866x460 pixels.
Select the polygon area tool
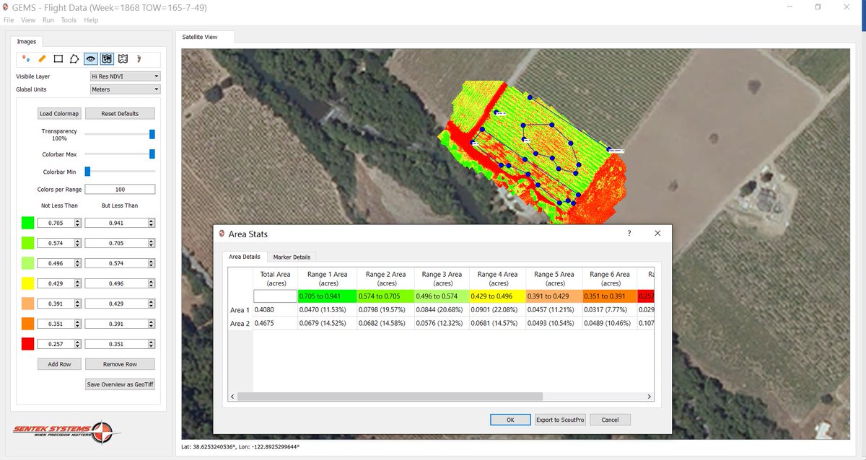[74, 59]
